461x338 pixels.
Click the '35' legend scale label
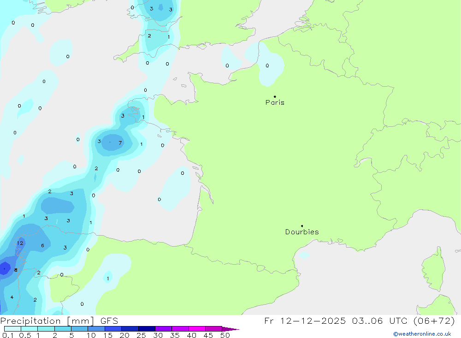[175, 335]
